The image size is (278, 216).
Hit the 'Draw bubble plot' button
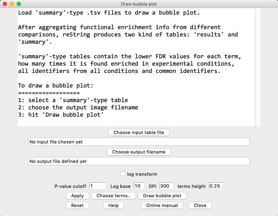(162, 196)
